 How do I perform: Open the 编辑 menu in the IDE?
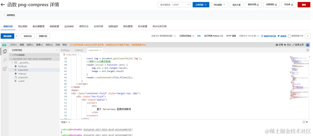(x=21, y=45)
